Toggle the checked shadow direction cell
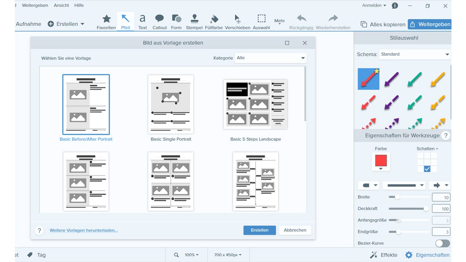The width and height of the screenshot is (466, 262). pos(427,169)
